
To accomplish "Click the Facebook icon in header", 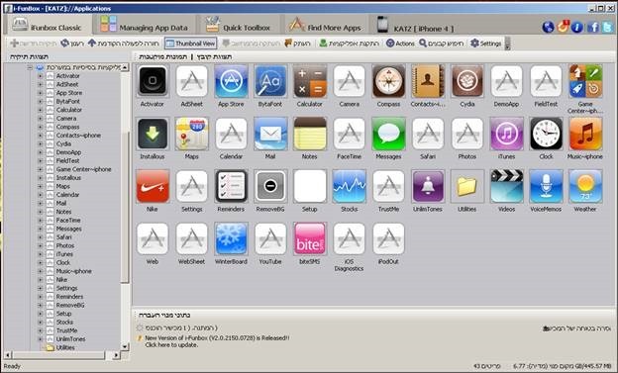I will point(593,27).
